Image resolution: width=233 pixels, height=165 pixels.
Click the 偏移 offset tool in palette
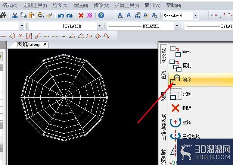click(x=201, y=80)
